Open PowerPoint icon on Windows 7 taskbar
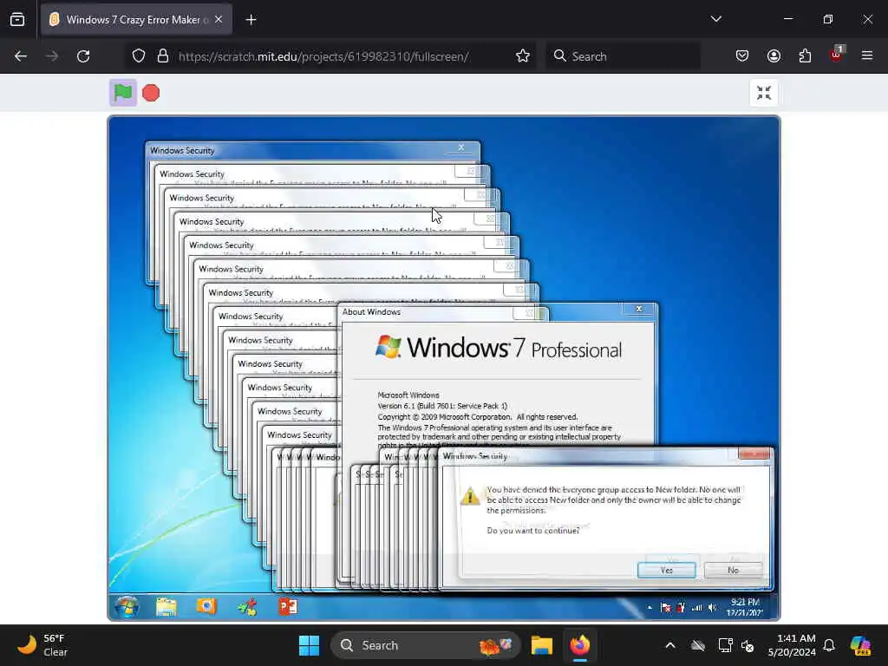 (x=288, y=606)
